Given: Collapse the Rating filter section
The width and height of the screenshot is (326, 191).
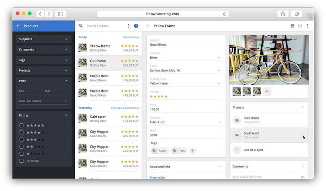Looking at the screenshot, I should click(x=67, y=116).
